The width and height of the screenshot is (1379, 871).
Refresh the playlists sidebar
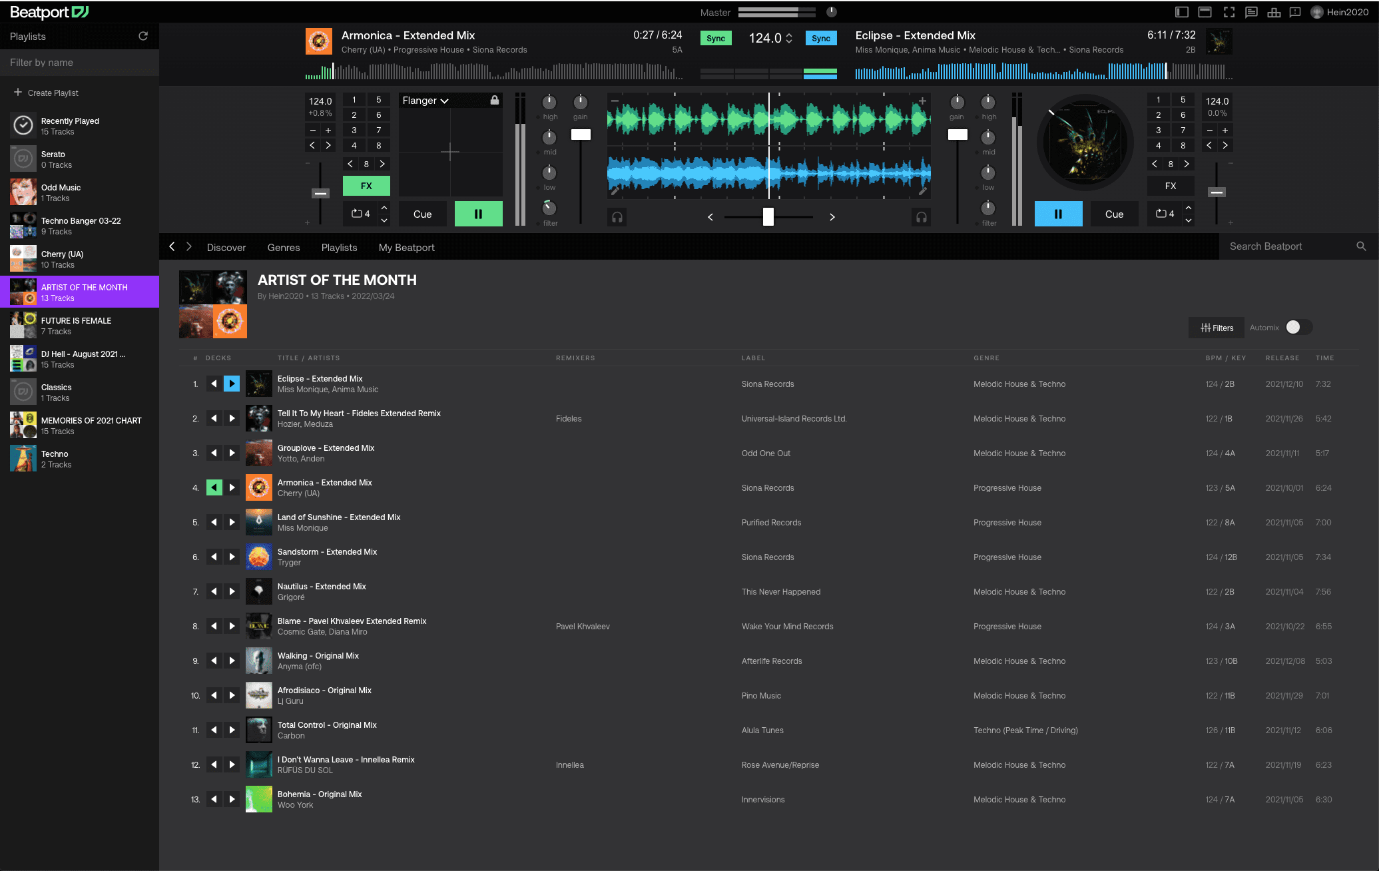pos(143,36)
